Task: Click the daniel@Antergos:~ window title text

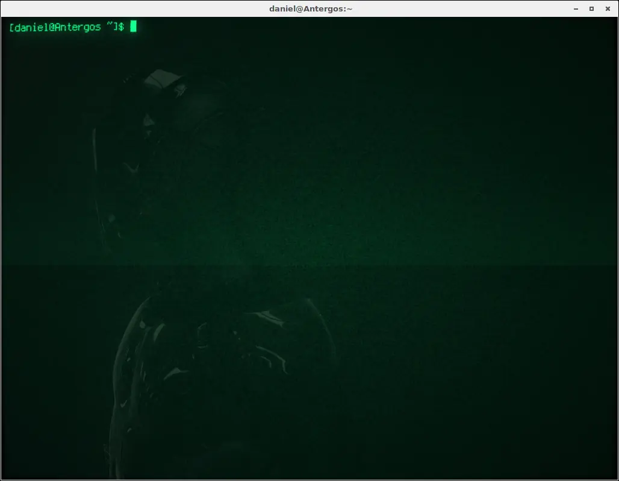Action: click(311, 8)
